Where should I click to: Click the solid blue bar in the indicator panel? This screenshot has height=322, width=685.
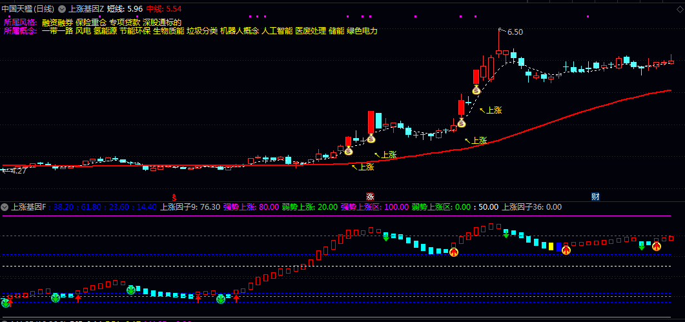(558, 247)
